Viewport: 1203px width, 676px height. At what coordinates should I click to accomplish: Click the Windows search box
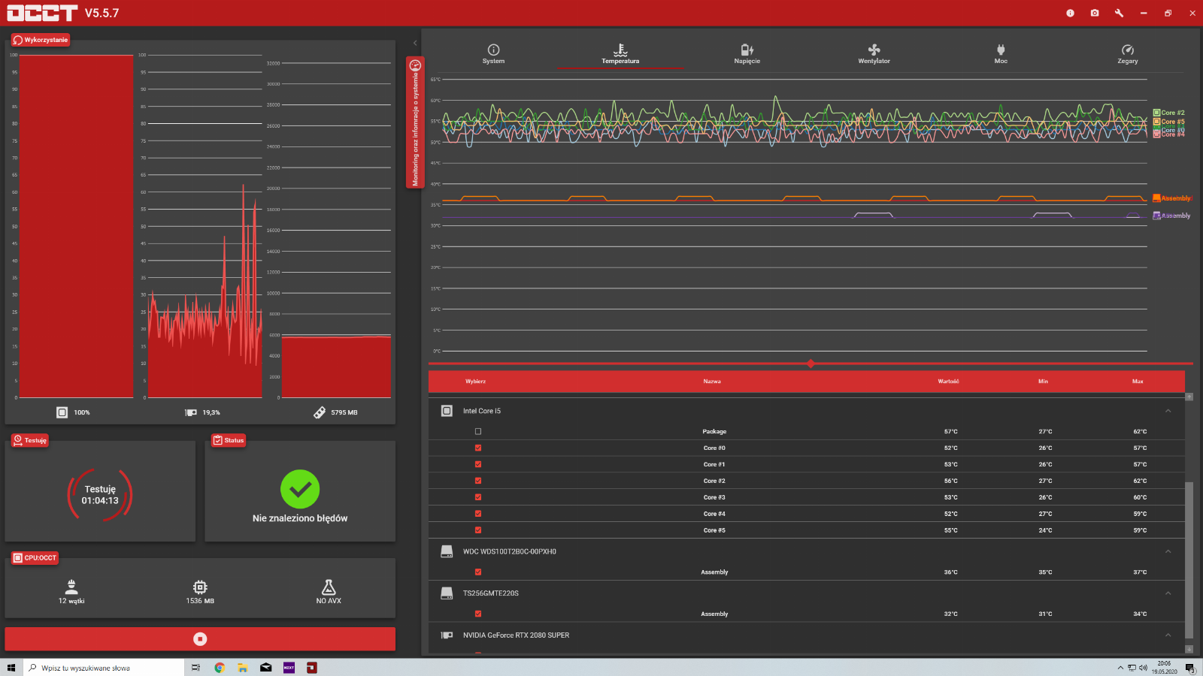104,668
